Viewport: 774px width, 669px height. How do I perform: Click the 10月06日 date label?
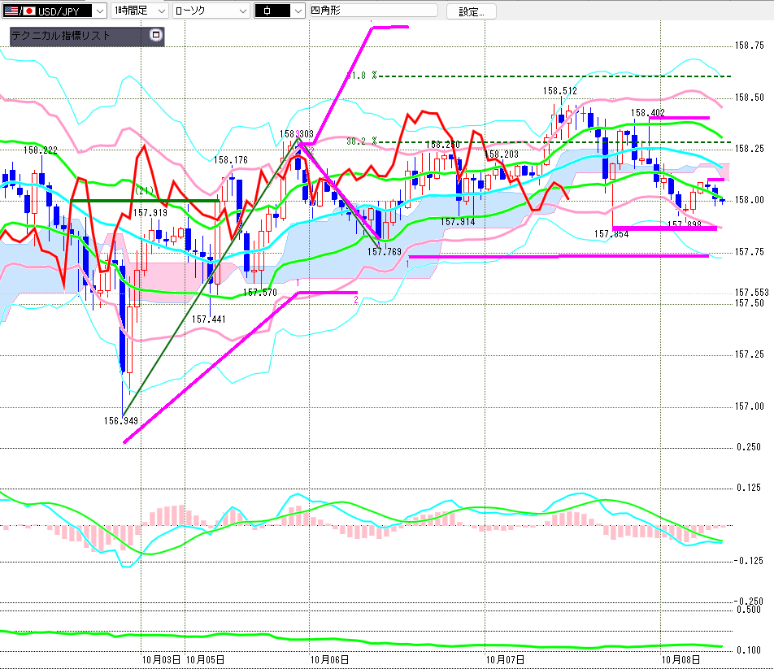click(x=329, y=659)
